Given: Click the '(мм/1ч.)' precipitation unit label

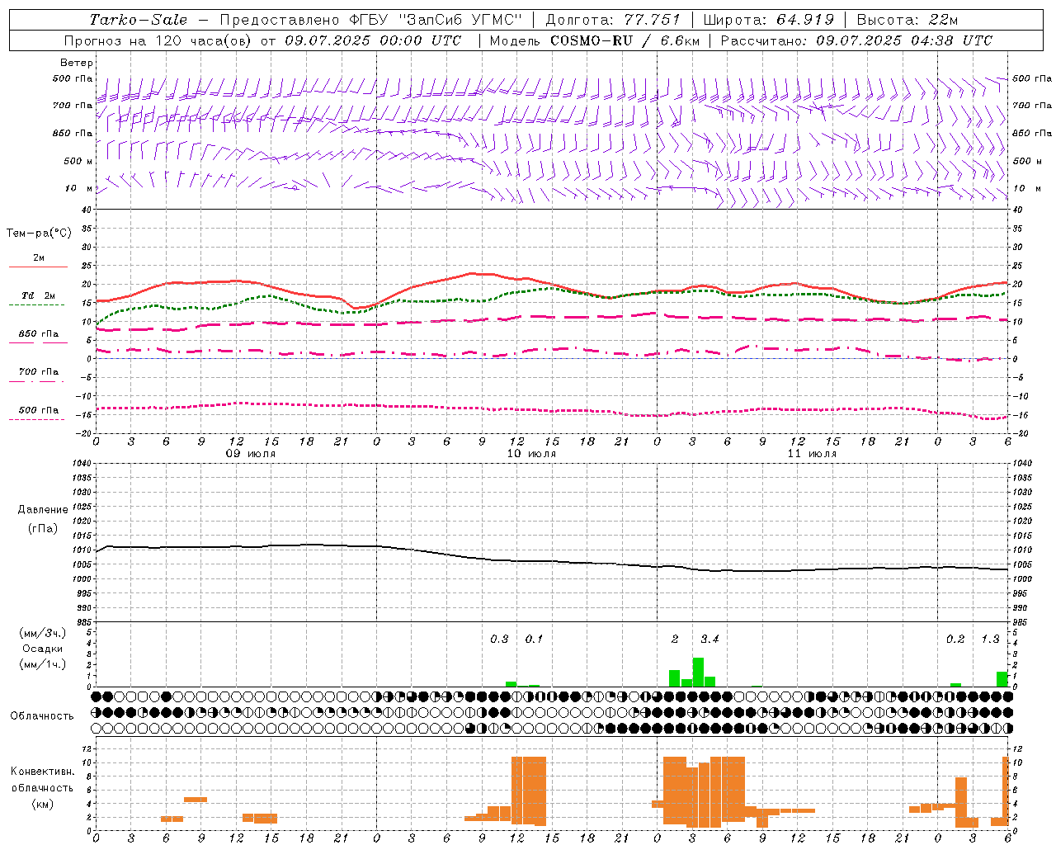Looking at the screenshot, I should click(43, 664).
